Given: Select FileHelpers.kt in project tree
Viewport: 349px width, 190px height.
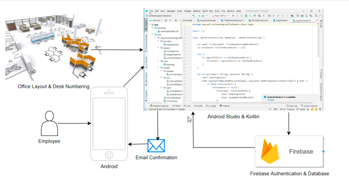Looking at the screenshot, I should click(171, 51).
